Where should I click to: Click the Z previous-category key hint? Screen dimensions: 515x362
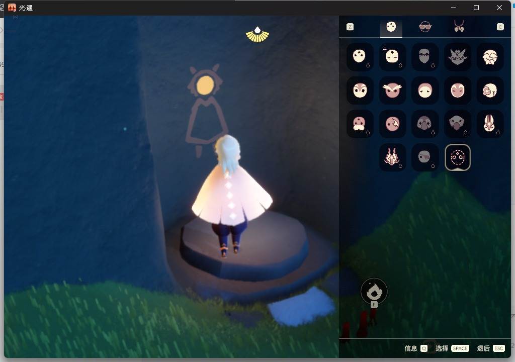tap(350, 27)
